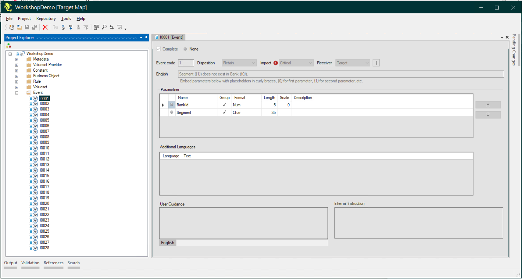Click the move parameter down arrow button
Viewport: 522px width, 279px height.
[488, 115]
